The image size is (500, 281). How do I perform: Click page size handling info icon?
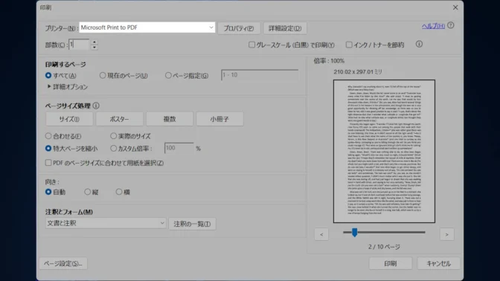coord(96,106)
